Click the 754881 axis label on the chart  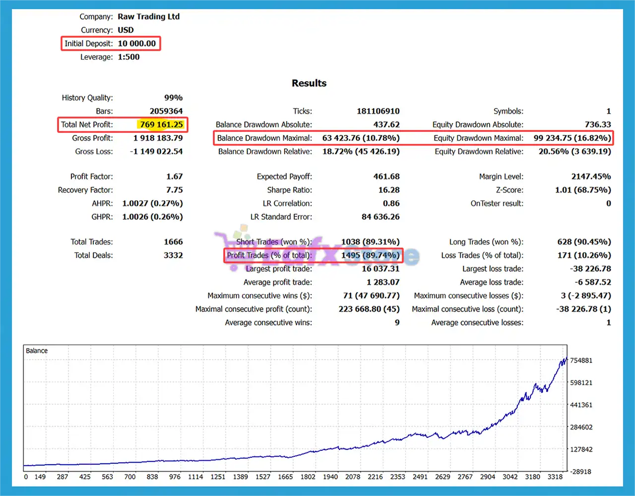click(581, 361)
